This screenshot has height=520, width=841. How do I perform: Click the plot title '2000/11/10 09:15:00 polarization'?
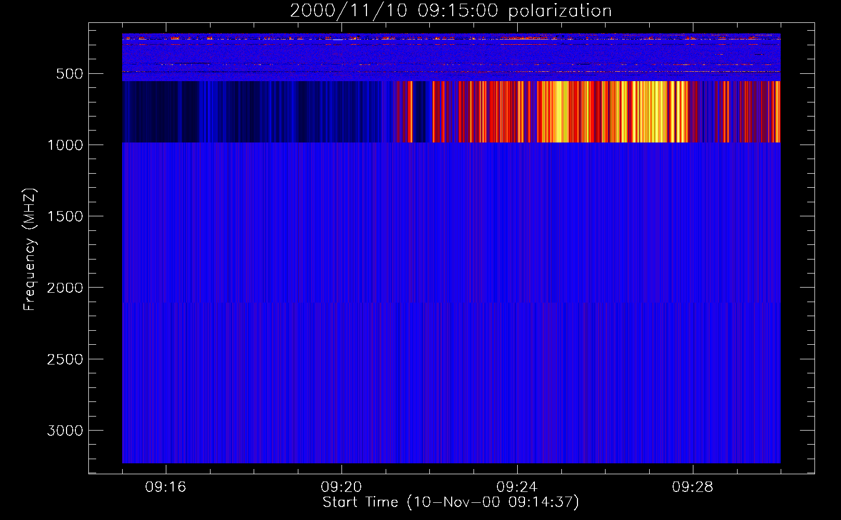450,11
